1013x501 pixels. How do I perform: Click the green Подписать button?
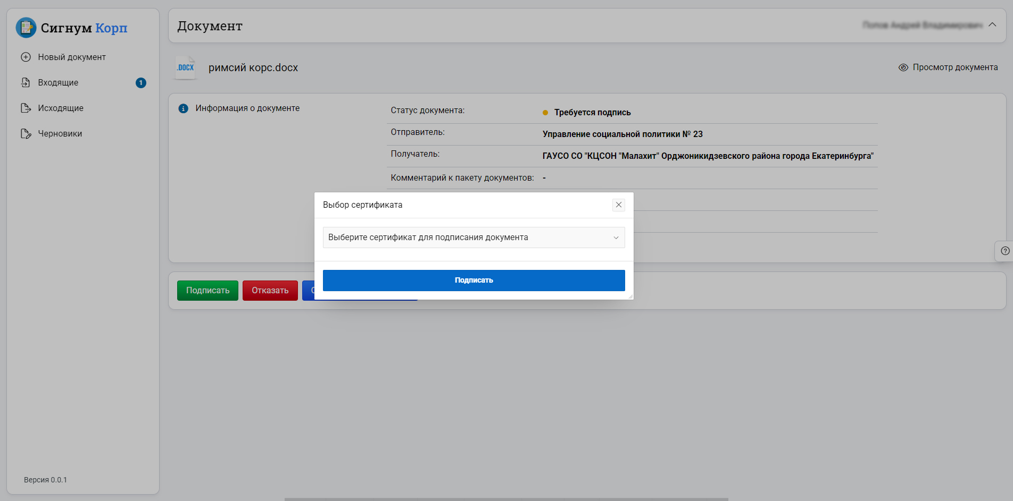pos(207,291)
